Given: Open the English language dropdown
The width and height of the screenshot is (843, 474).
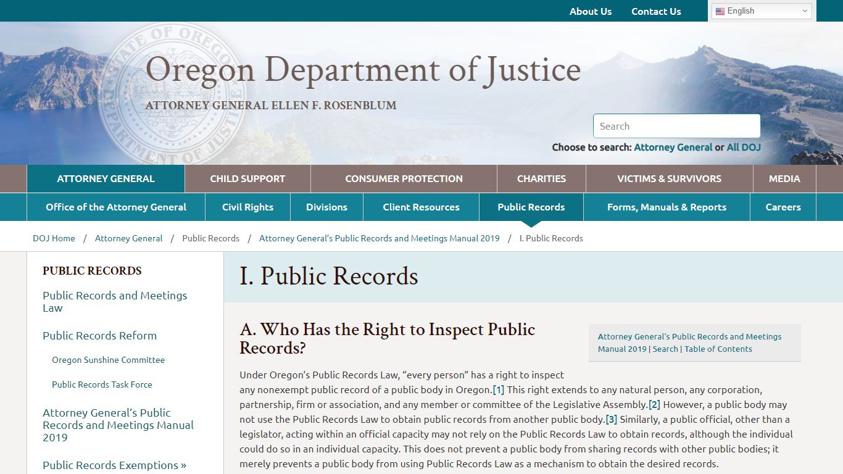Looking at the screenshot, I should 762,11.
